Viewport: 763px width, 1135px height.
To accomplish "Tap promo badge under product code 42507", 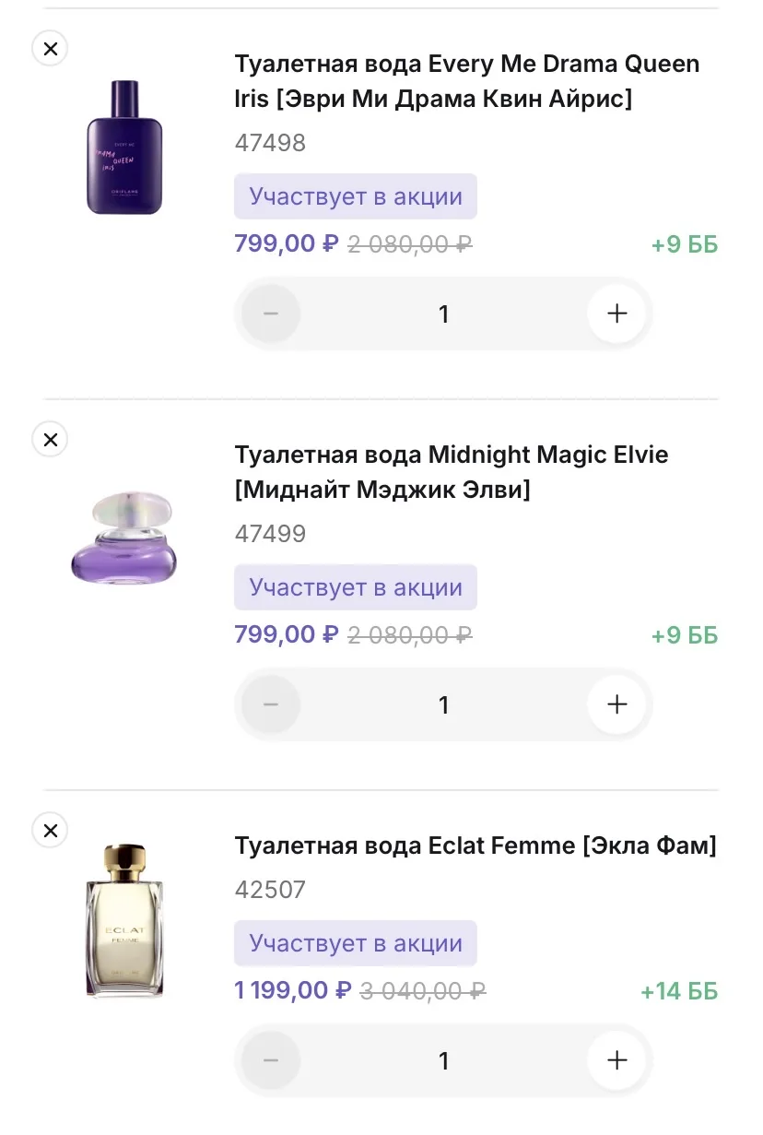I will click(x=355, y=943).
